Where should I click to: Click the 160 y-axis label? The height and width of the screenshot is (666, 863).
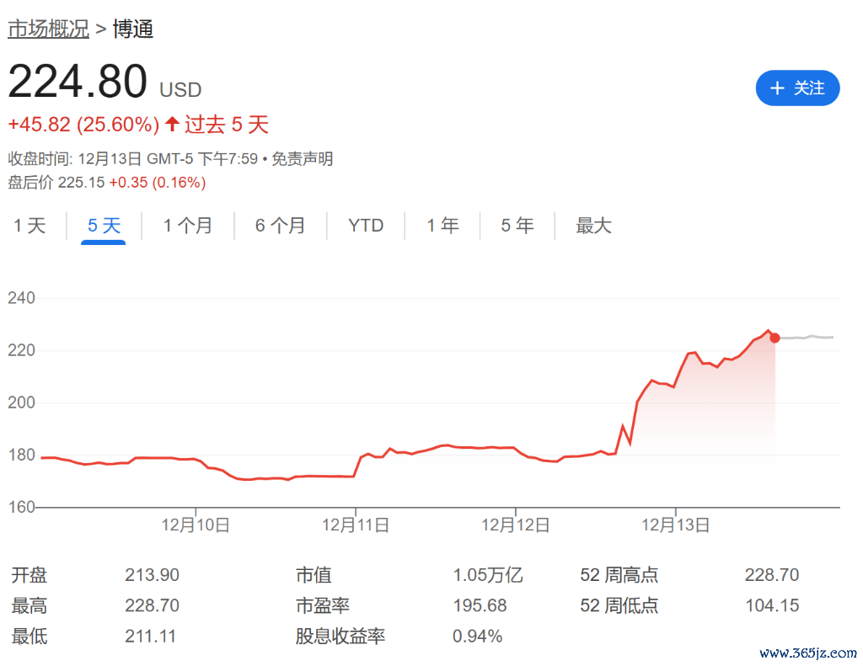coord(21,507)
